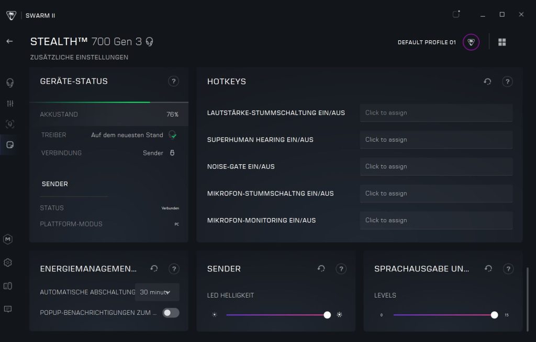Open the feedback chat sidebar icon
The height and width of the screenshot is (342, 536).
pyautogui.click(x=8, y=309)
